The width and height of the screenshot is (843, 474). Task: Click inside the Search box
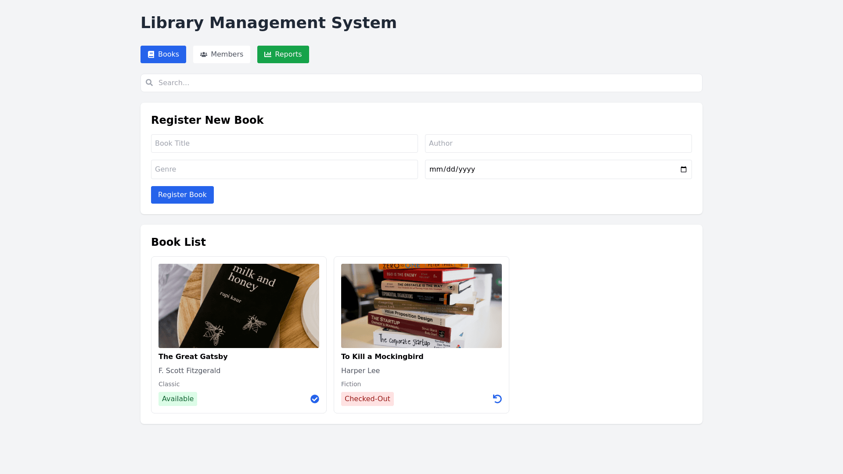point(421,83)
